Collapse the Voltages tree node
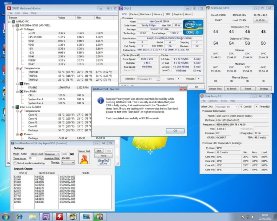This screenshot has height=221, width=277. coord(18,29)
